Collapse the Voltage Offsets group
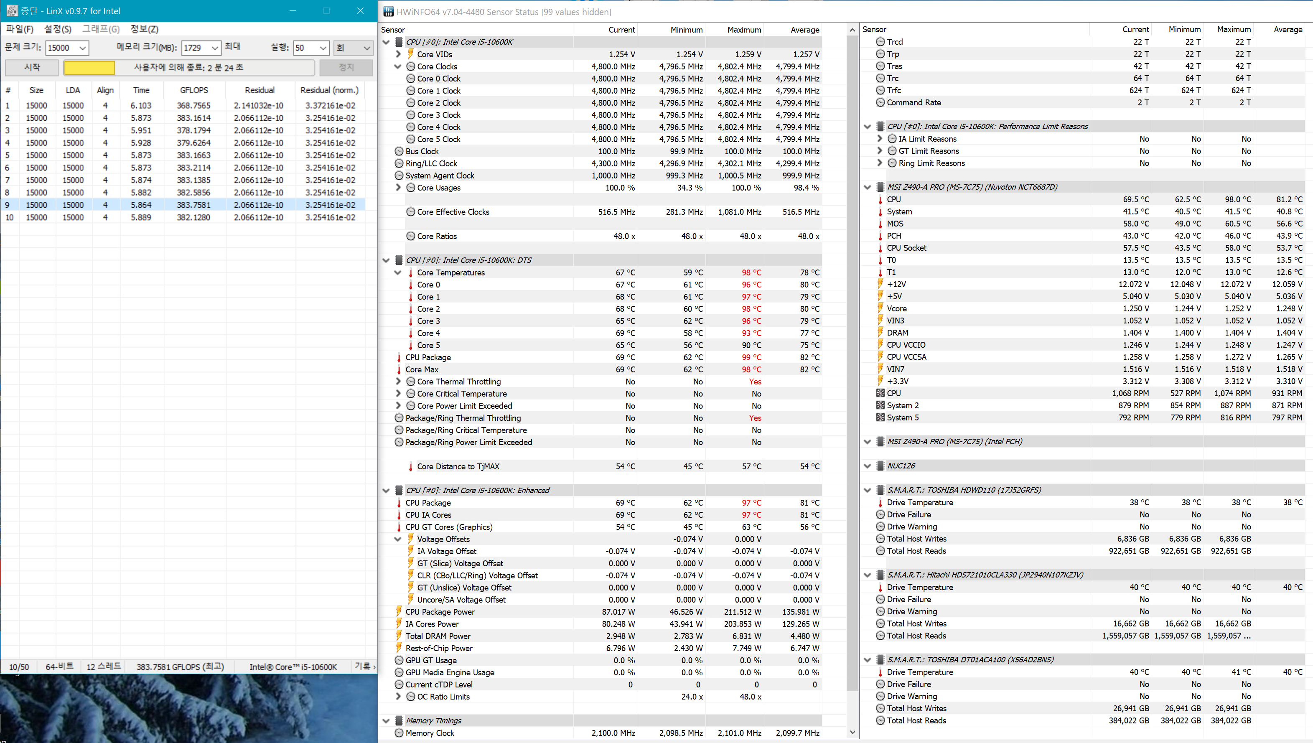 click(x=398, y=539)
